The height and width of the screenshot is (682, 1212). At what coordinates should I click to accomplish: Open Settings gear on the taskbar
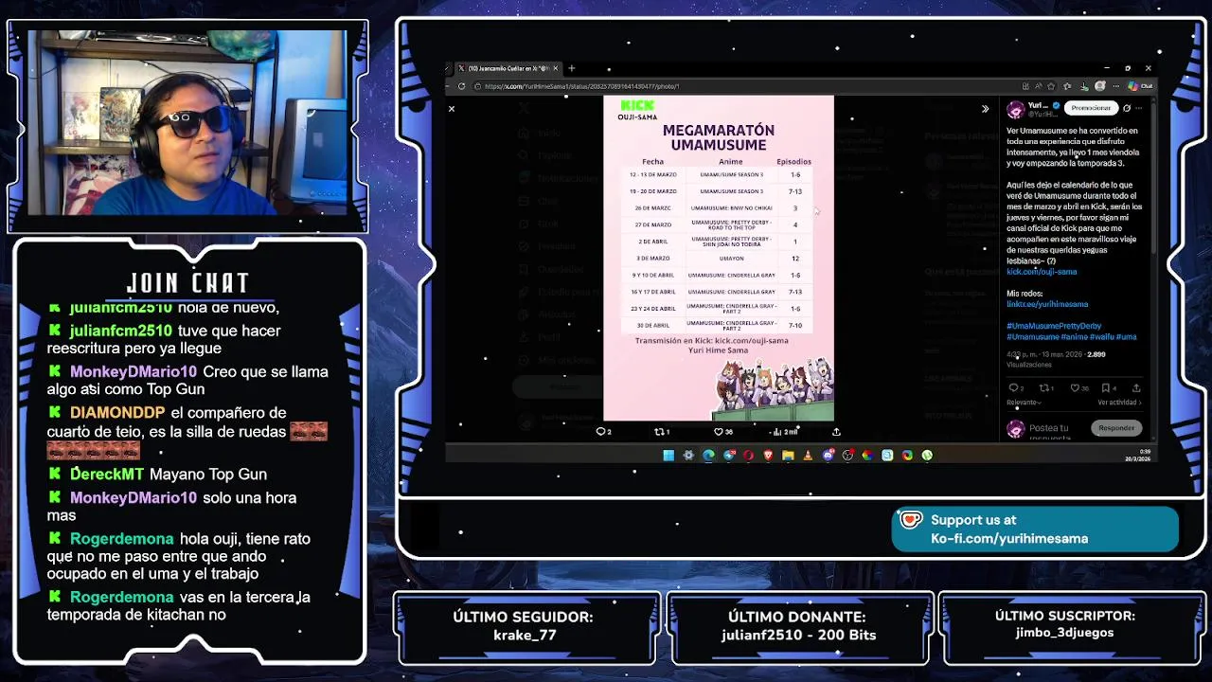688,456
